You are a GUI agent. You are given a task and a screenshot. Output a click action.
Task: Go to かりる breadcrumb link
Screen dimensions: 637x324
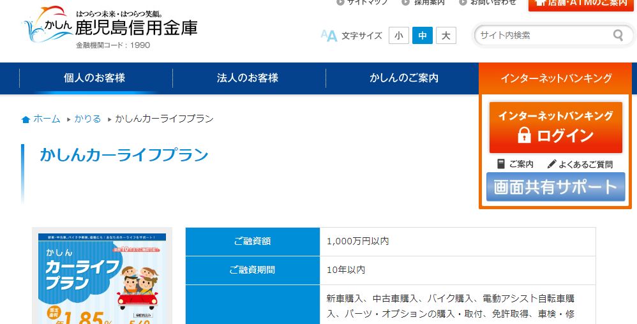point(87,119)
